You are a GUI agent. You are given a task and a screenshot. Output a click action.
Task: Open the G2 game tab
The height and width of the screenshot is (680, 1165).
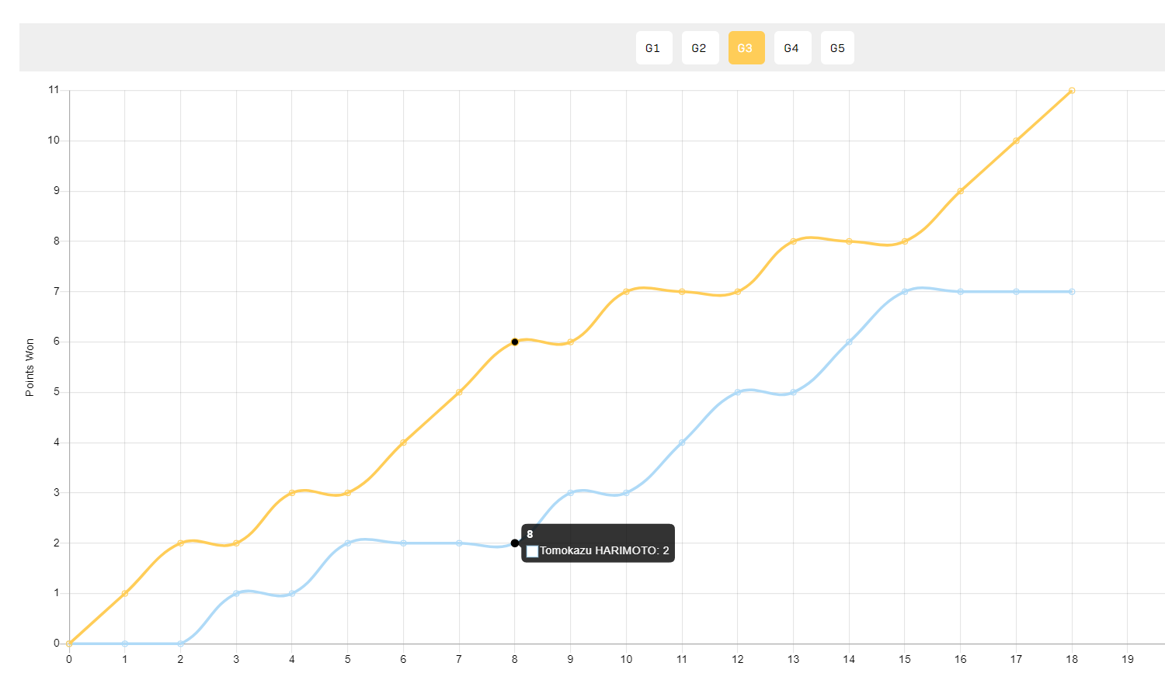[700, 48]
